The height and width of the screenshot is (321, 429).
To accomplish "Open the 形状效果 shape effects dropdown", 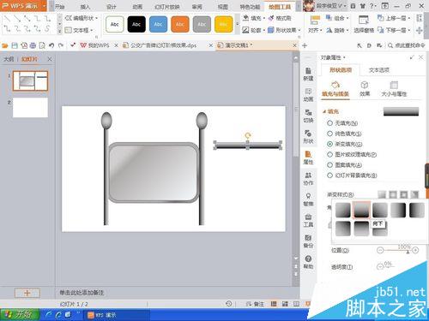I will click(284, 30).
